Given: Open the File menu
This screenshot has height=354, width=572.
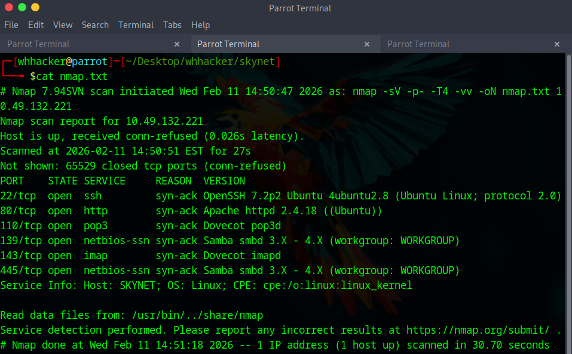Looking at the screenshot, I should point(11,25).
